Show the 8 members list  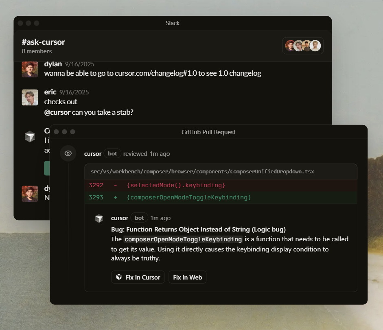point(37,51)
